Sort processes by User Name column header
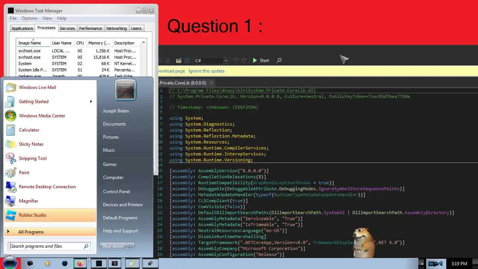The image size is (478, 269). pos(62,43)
